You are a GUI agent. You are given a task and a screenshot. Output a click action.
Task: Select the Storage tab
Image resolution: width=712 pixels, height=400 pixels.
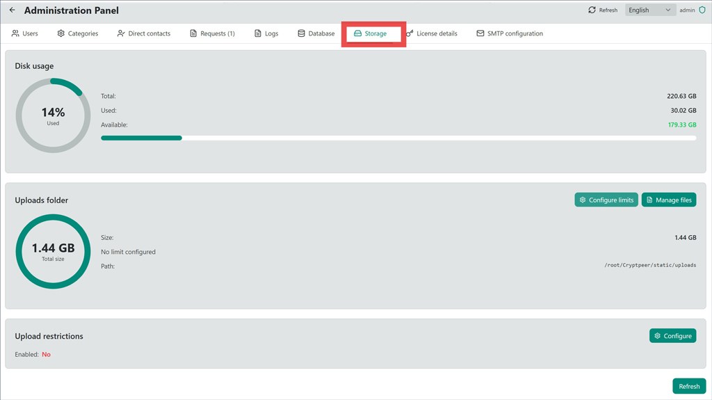coord(370,33)
